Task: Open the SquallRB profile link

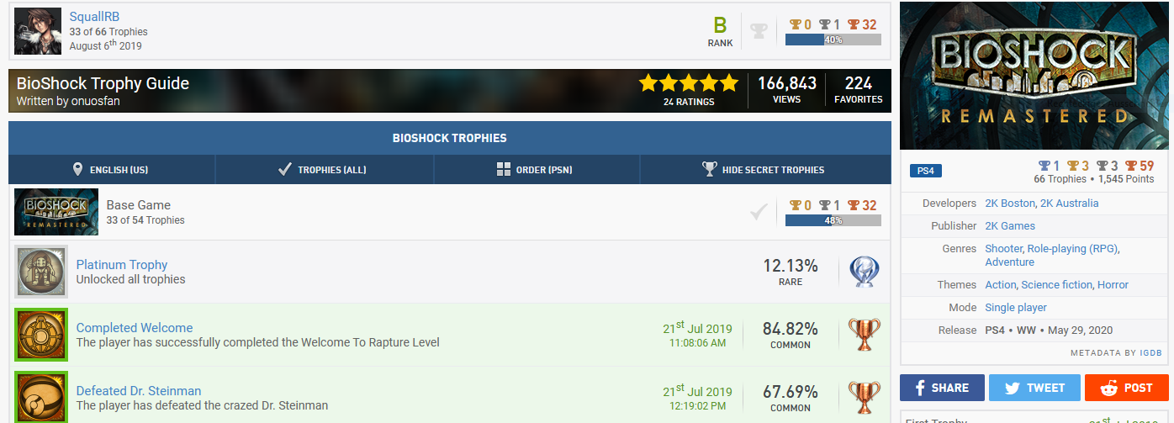Action: click(95, 16)
